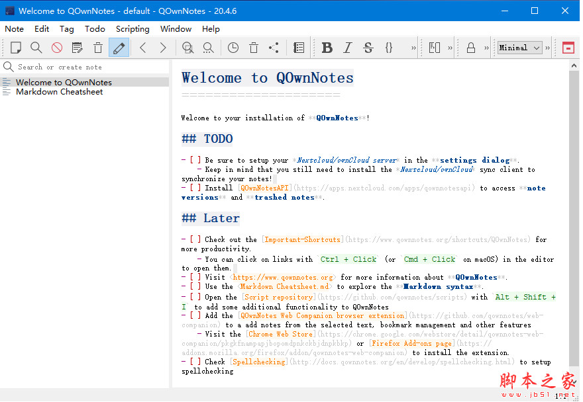The image size is (583, 402).
Task: Open the Todo menu
Action: coord(95,28)
